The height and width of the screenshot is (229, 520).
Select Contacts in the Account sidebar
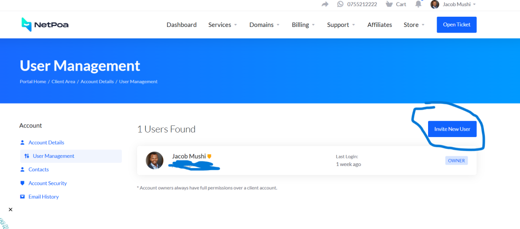[x=39, y=170]
